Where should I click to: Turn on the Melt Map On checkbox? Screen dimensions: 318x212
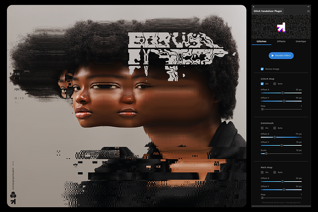coord(262,172)
